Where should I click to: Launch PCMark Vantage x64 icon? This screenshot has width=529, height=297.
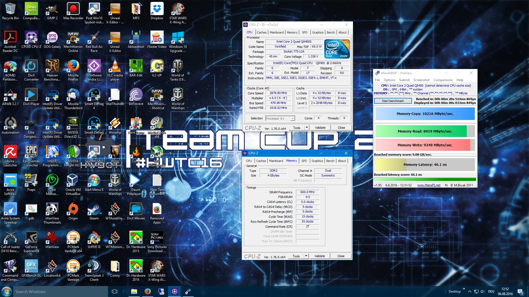pos(73,242)
